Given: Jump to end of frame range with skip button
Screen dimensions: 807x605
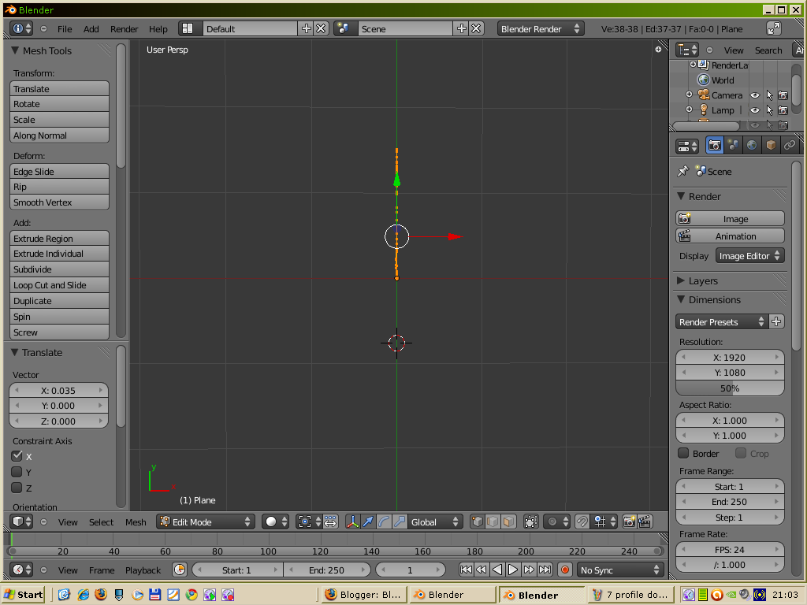Looking at the screenshot, I should (x=545, y=570).
